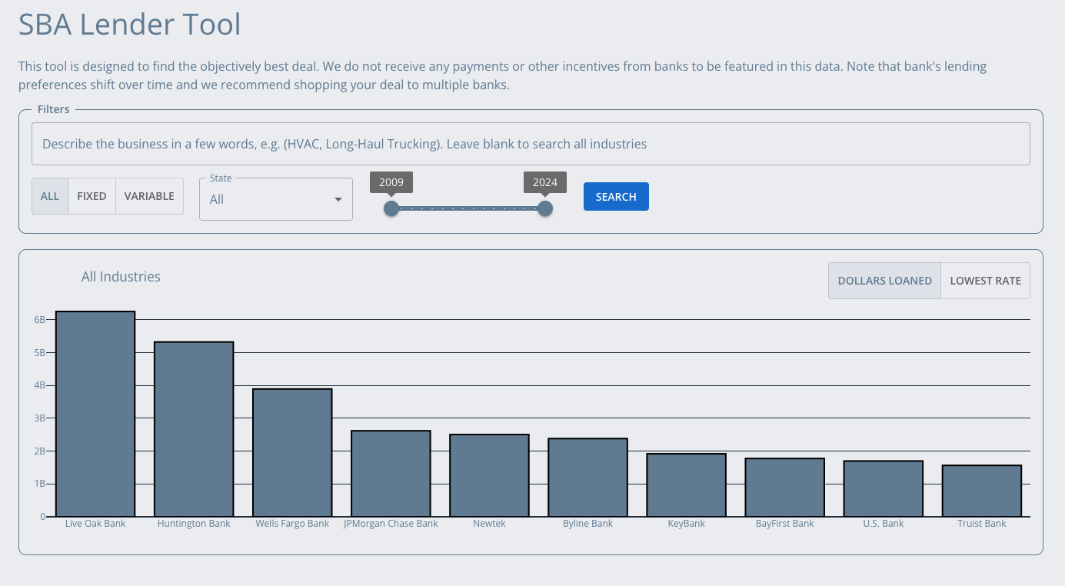Switch to the LOWEST RATE view
The height and width of the screenshot is (586, 1065).
(x=985, y=281)
